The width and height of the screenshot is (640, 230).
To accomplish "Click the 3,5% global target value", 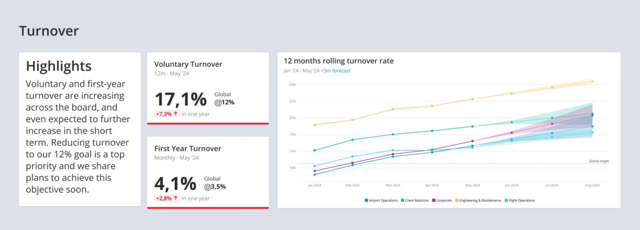I will 219,187.
